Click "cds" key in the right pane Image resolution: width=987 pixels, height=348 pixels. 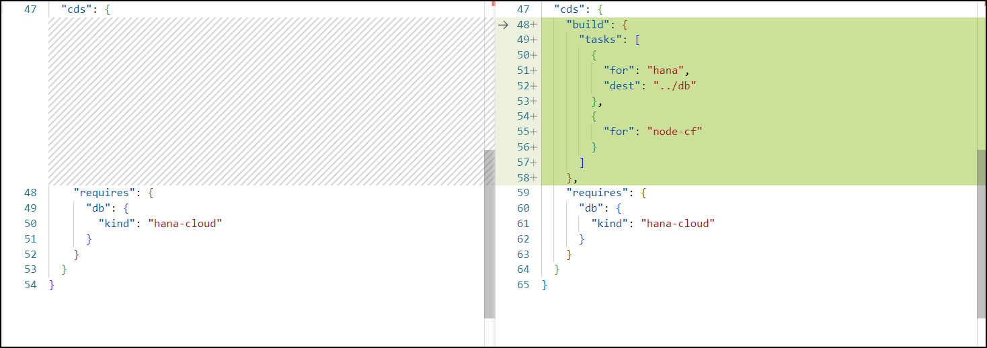[570, 10]
